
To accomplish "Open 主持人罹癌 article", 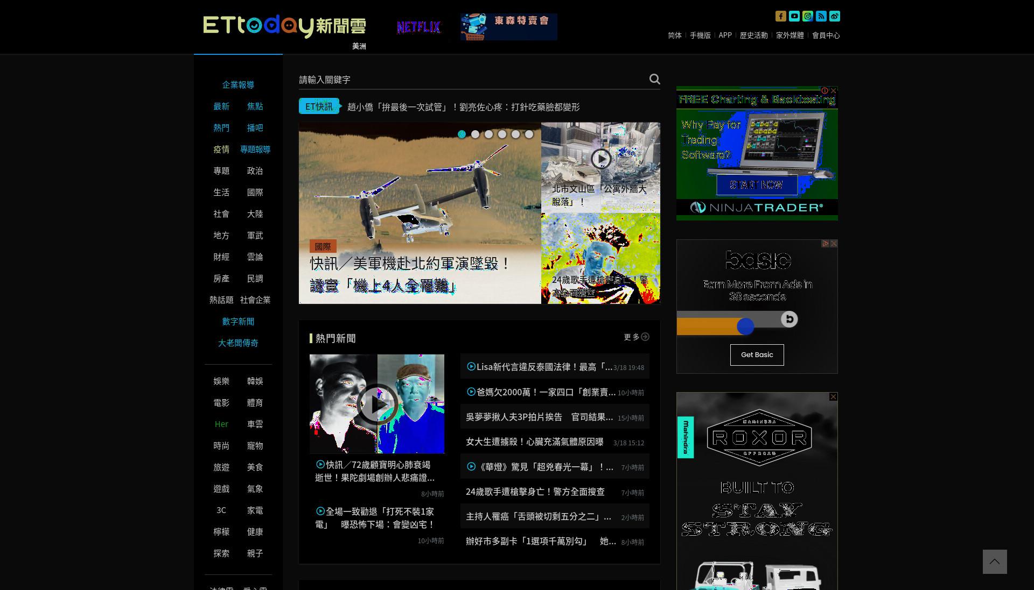I will coord(539,517).
